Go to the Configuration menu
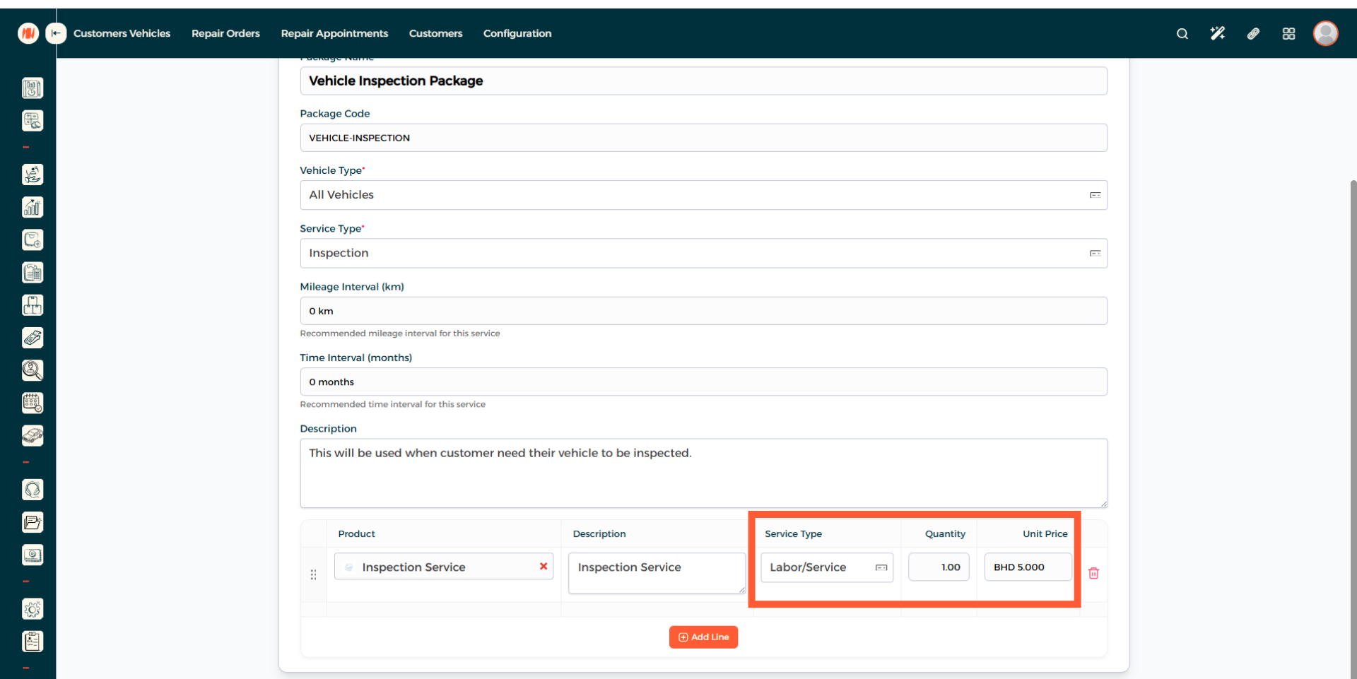 (517, 33)
